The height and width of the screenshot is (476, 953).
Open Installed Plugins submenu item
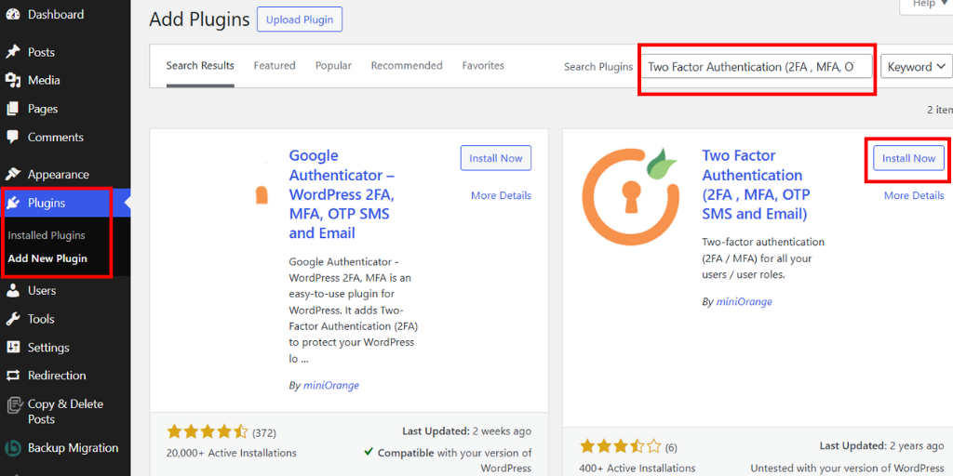click(x=47, y=235)
